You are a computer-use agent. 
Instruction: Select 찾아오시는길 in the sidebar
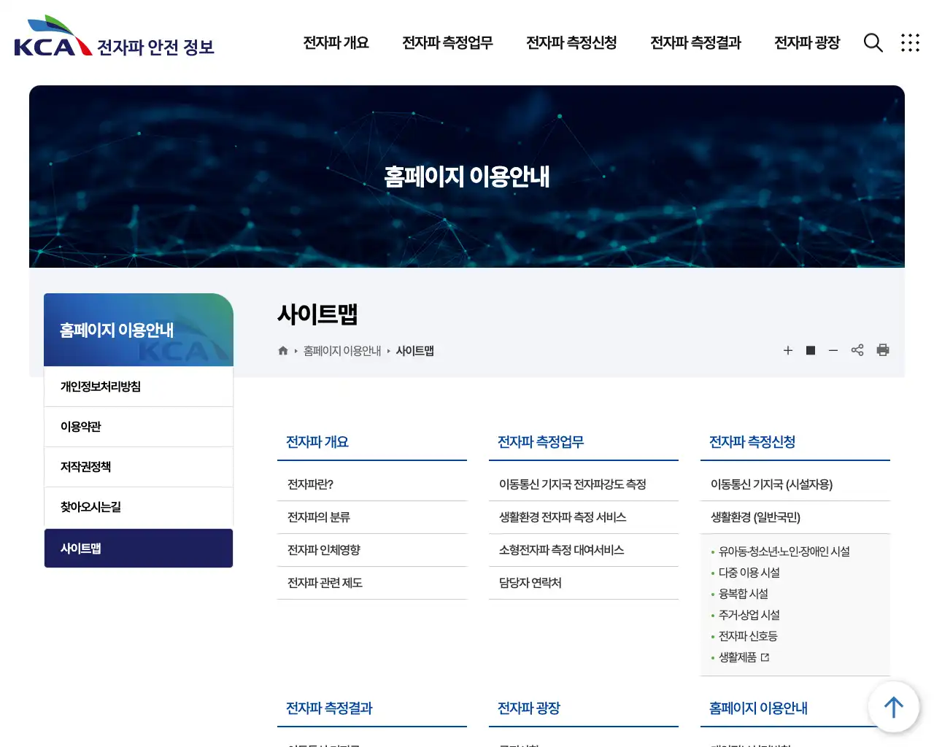click(x=90, y=507)
